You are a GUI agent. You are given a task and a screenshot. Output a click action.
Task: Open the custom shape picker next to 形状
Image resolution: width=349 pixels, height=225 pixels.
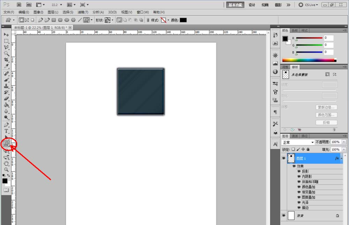(x=109, y=20)
